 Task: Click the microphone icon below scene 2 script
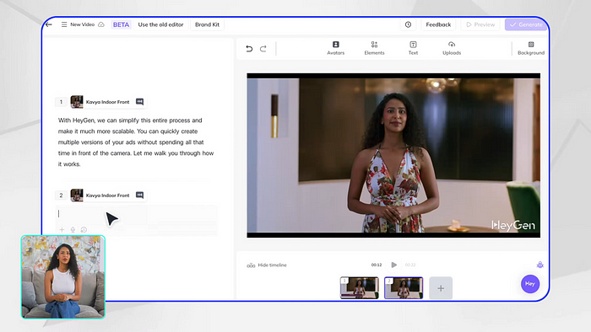point(73,229)
